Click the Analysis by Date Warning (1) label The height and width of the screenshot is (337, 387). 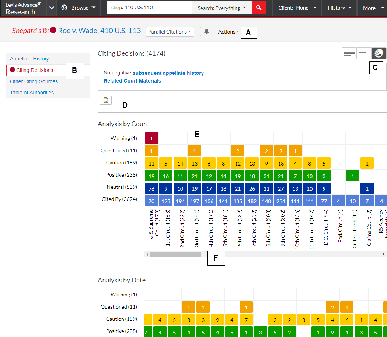click(x=123, y=295)
